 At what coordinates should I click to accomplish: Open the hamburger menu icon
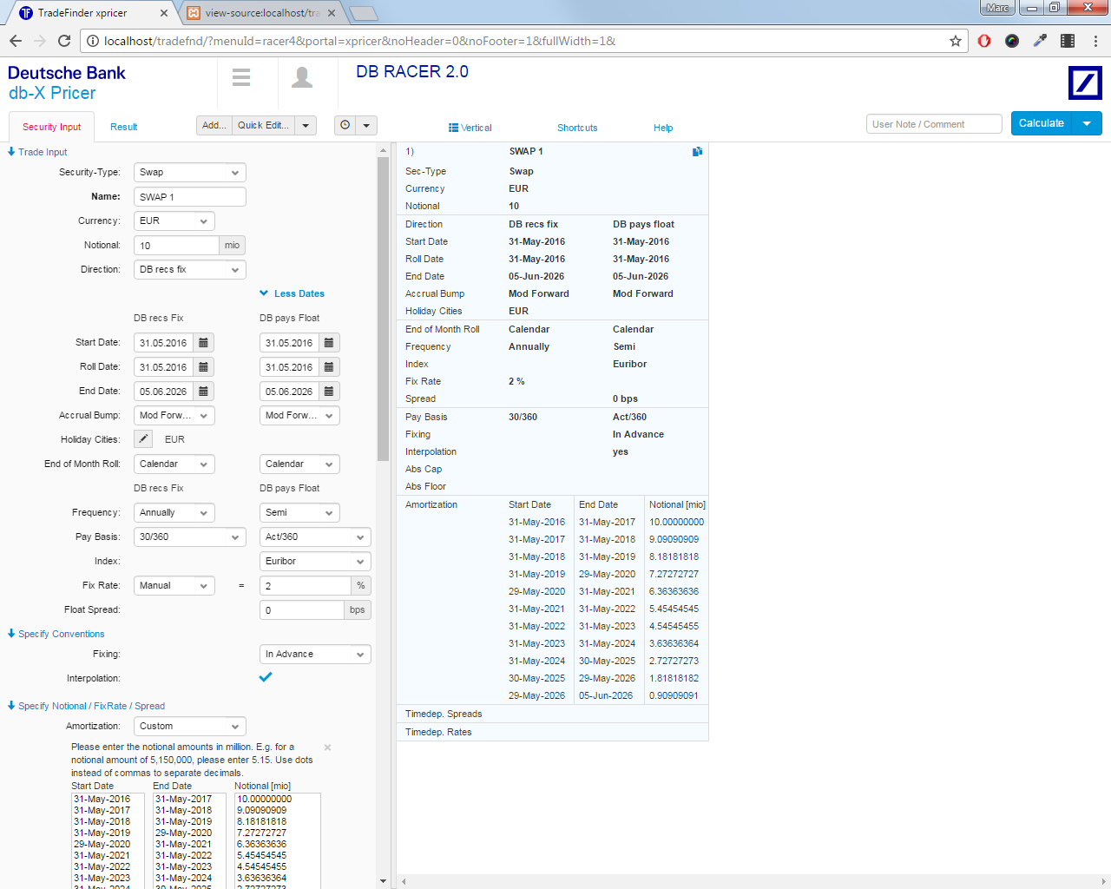pyautogui.click(x=241, y=77)
